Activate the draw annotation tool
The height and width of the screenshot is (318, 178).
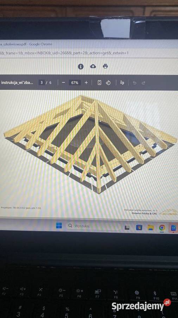pyautogui.click(x=122, y=83)
